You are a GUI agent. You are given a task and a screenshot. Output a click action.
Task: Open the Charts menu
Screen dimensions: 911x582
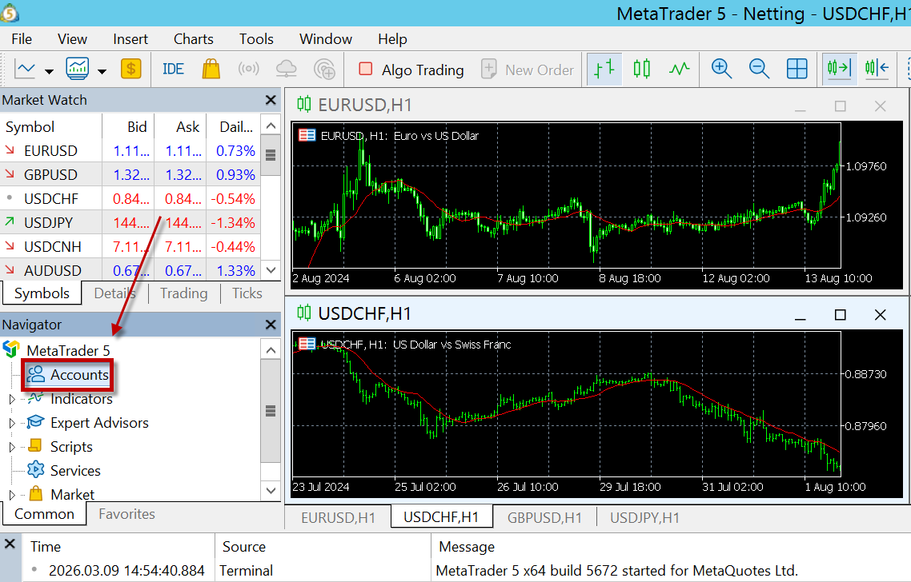coord(193,39)
